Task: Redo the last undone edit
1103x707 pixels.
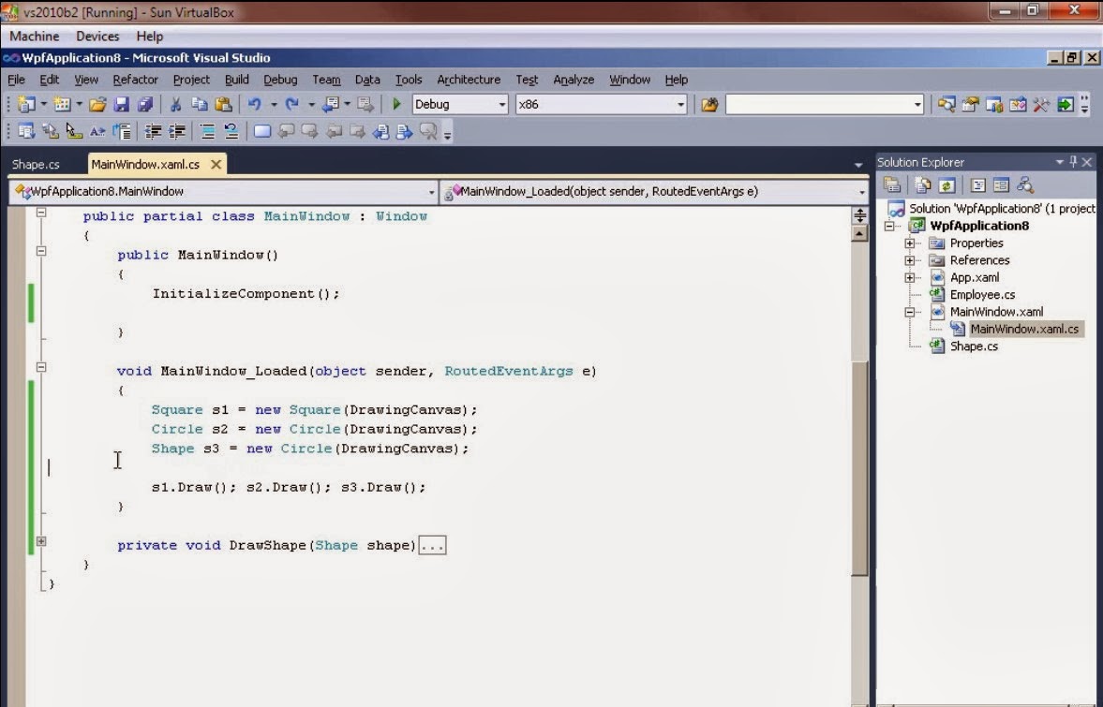Action: pos(292,105)
